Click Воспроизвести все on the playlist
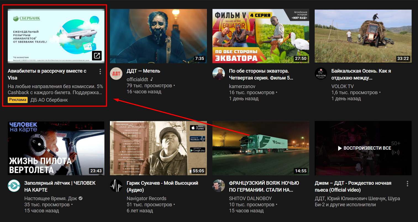 point(364,148)
